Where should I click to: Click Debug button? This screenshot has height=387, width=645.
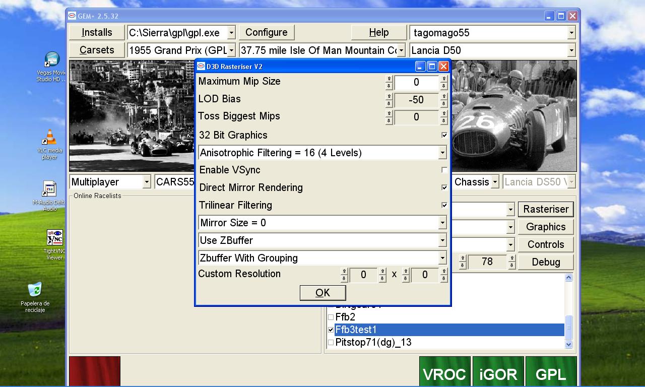tap(546, 262)
